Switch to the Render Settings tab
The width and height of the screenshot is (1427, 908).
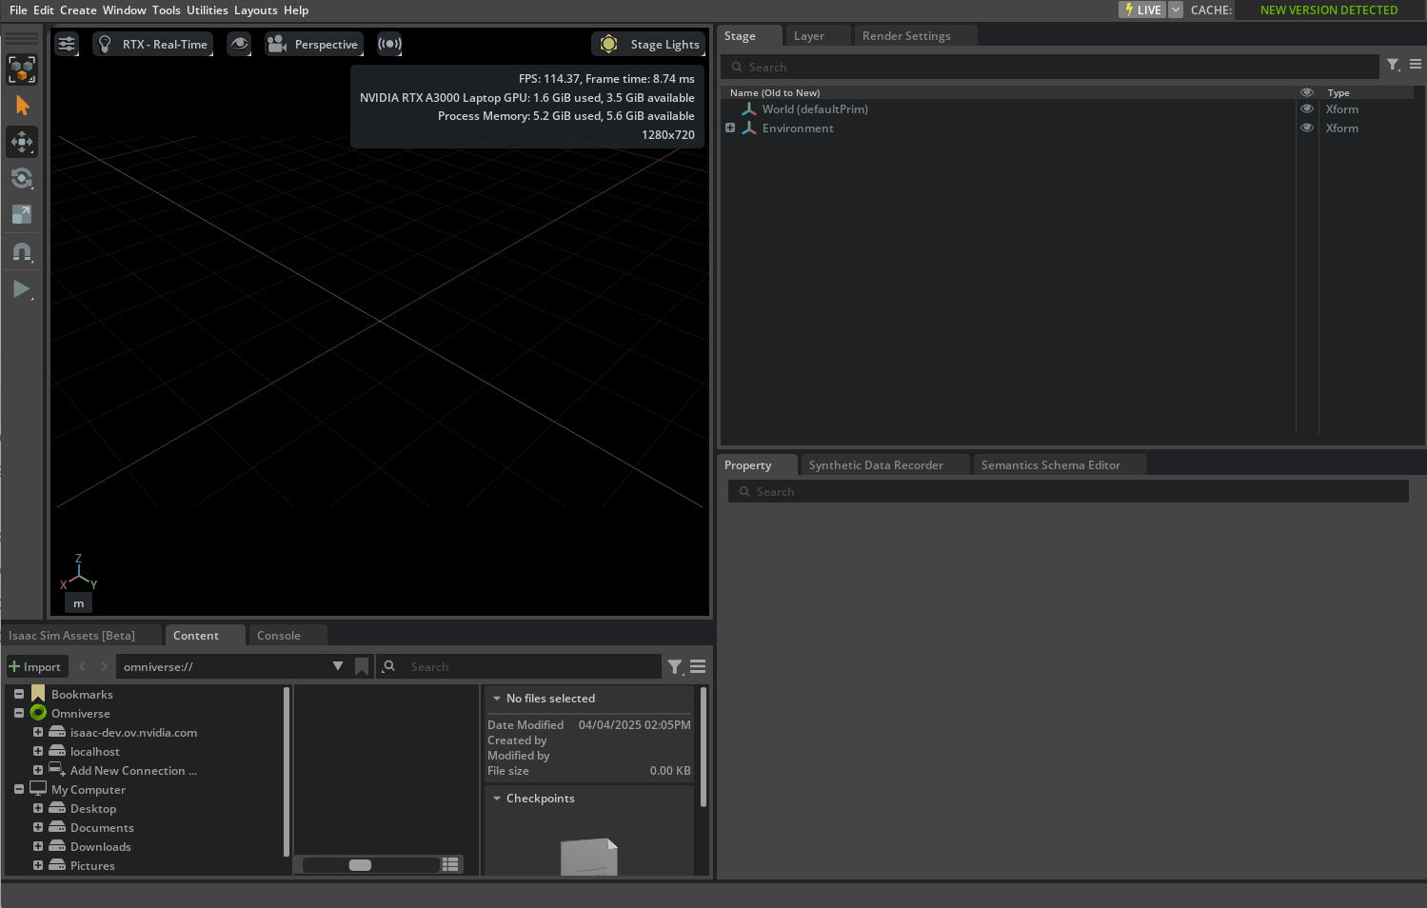coord(905,36)
